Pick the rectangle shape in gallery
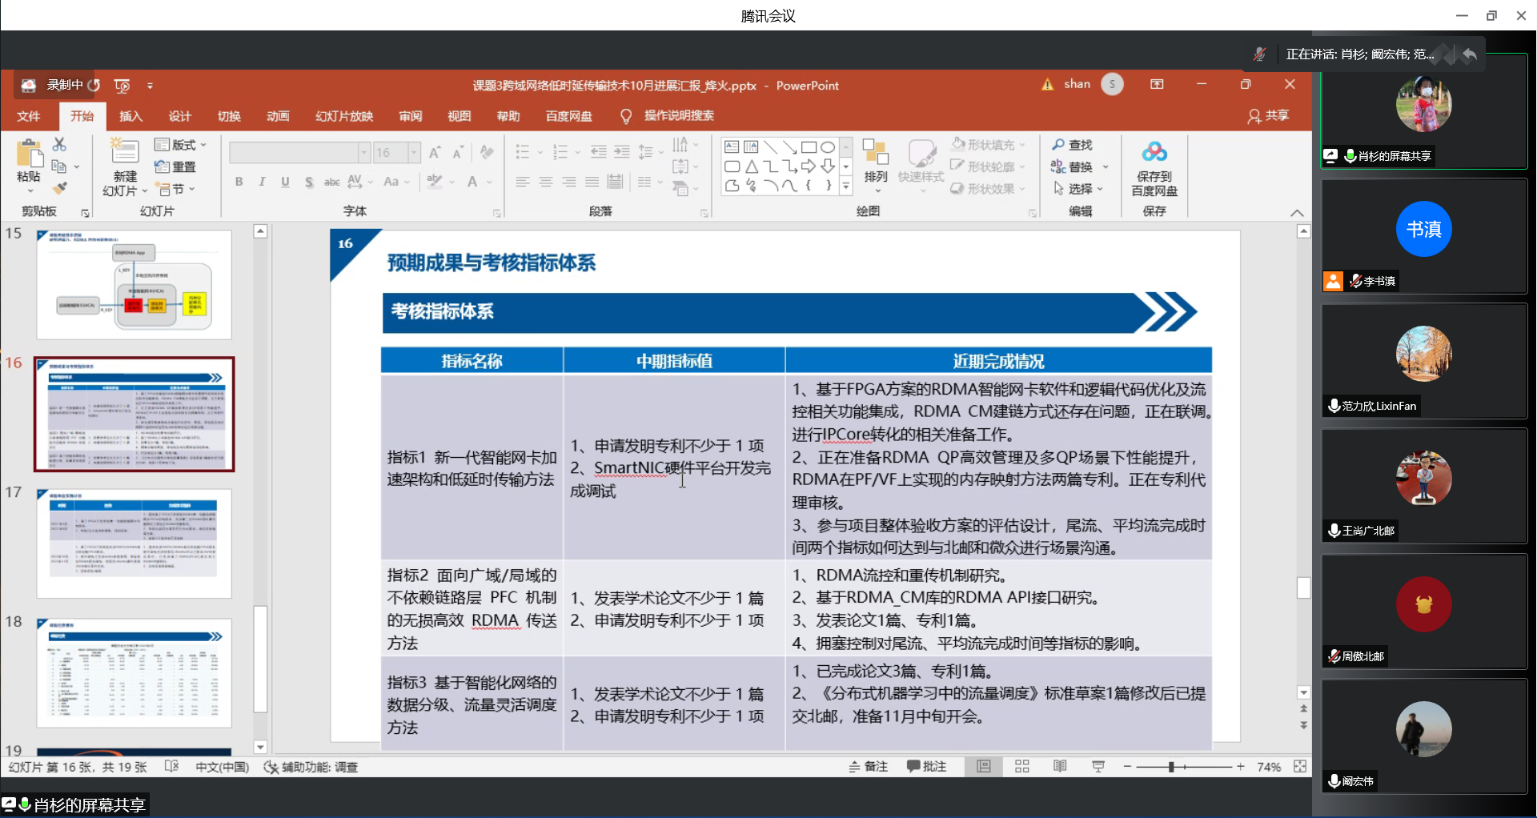Viewport: 1537px width, 818px height. pos(809,147)
